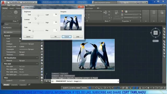Click the Insert block icon in Block panel
The width and height of the screenshot is (167, 94).
coord(105,13)
